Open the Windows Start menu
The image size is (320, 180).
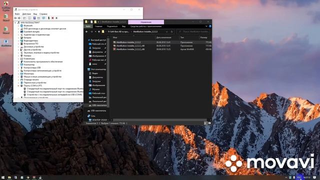pyautogui.click(x=3, y=177)
